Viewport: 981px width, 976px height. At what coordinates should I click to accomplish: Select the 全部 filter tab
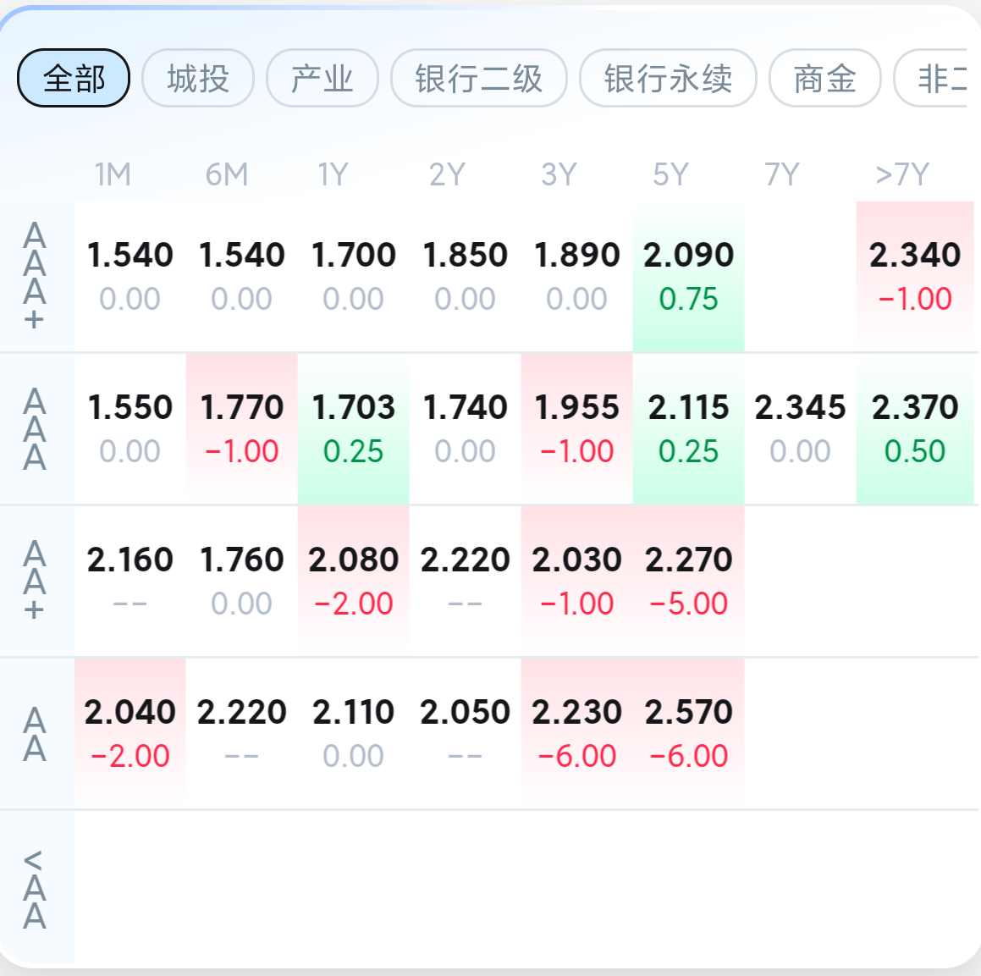[x=74, y=79]
